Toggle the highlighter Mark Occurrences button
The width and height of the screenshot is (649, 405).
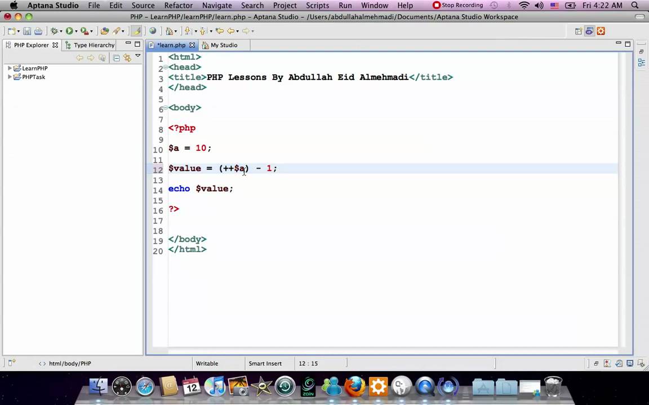[136, 31]
